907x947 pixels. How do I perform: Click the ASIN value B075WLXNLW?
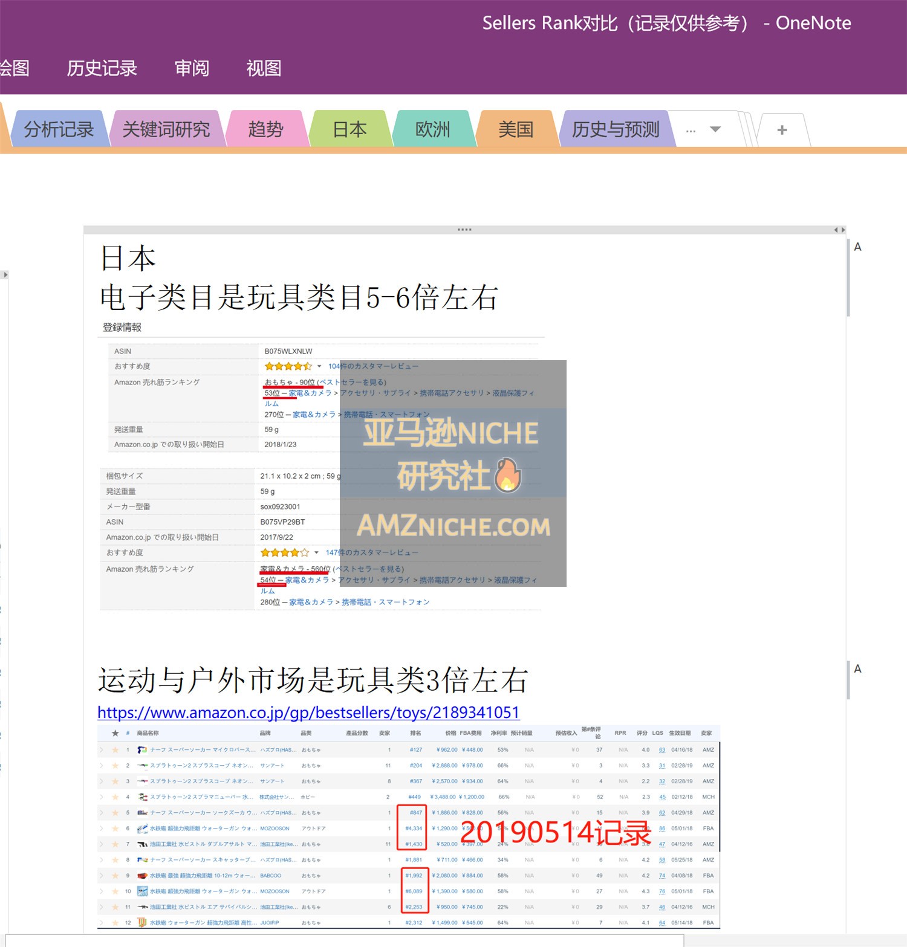288,351
